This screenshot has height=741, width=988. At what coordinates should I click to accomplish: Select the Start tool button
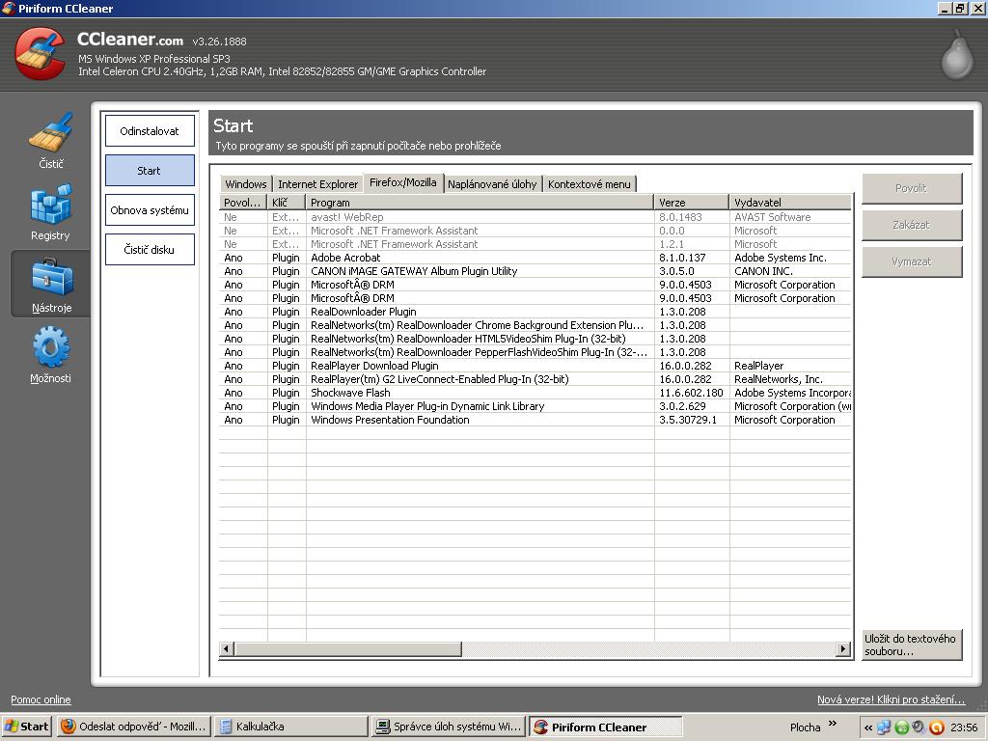[x=150, y=171]
